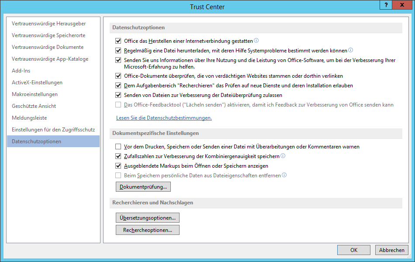Select Geschützte Ansicht category
Screen dimensions: 415x262
[53, 106]
